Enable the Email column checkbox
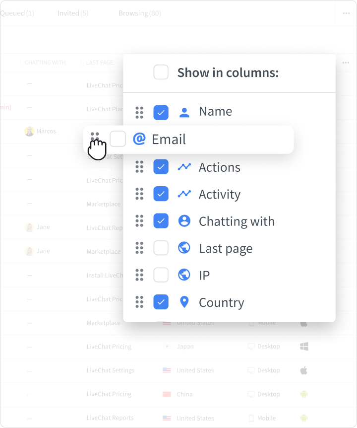 coord(118,140)
